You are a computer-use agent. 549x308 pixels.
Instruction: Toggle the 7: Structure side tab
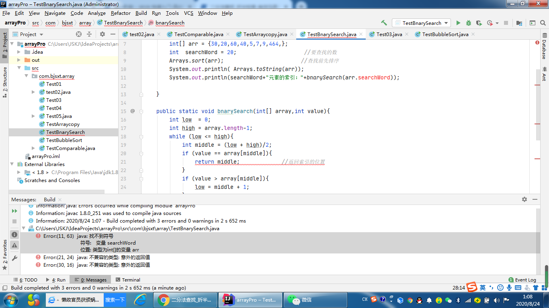coord(4,82)
